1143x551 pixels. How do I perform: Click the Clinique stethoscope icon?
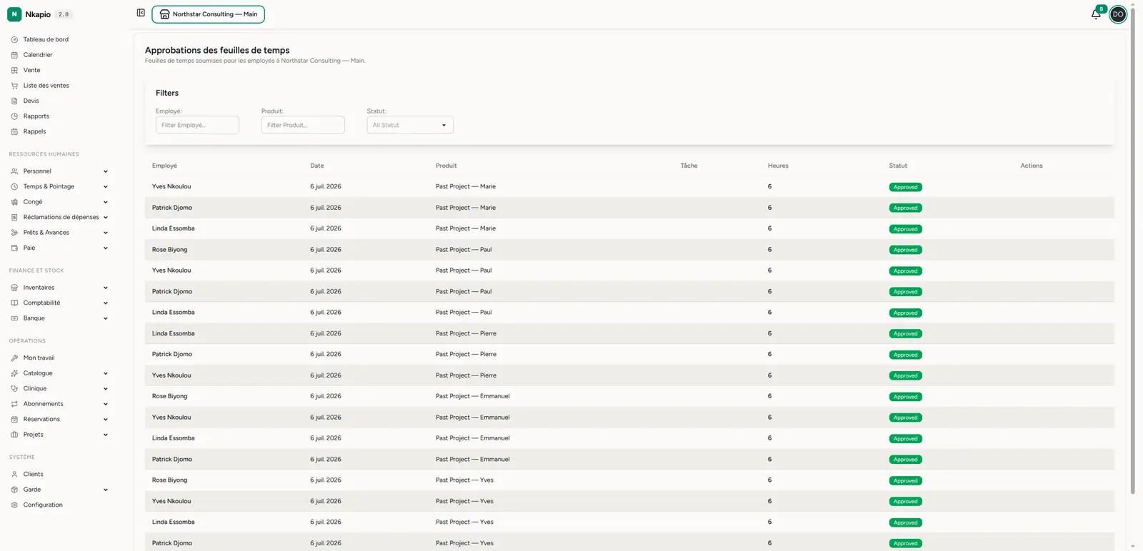tap(14, 388)
